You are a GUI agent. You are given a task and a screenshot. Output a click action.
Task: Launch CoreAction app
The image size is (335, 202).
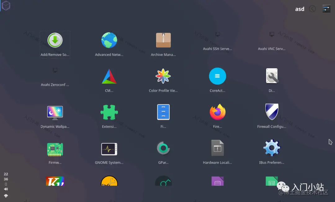tap(217, 80)
